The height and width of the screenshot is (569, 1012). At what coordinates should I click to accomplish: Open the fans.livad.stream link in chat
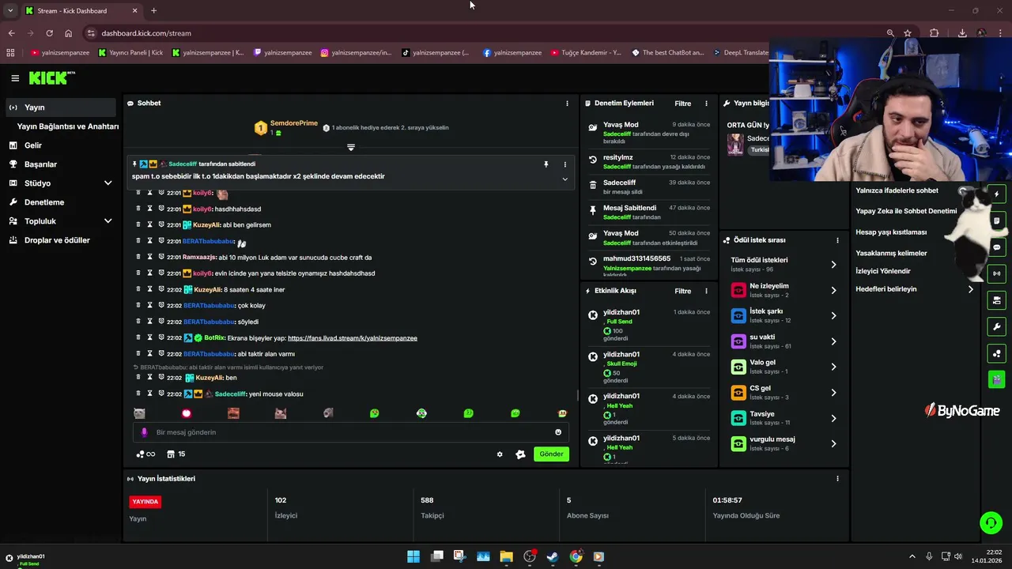click(353, 338)
